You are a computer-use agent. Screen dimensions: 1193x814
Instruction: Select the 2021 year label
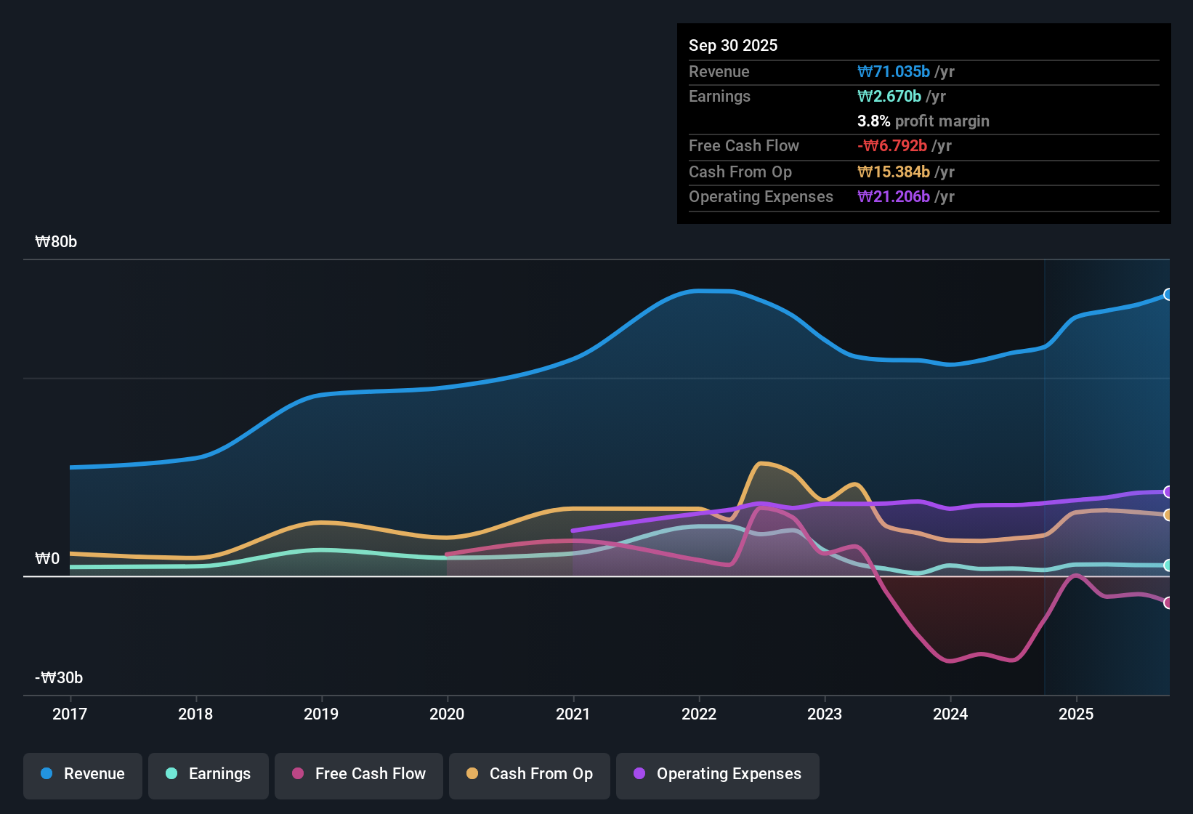(x=573, y=714)
